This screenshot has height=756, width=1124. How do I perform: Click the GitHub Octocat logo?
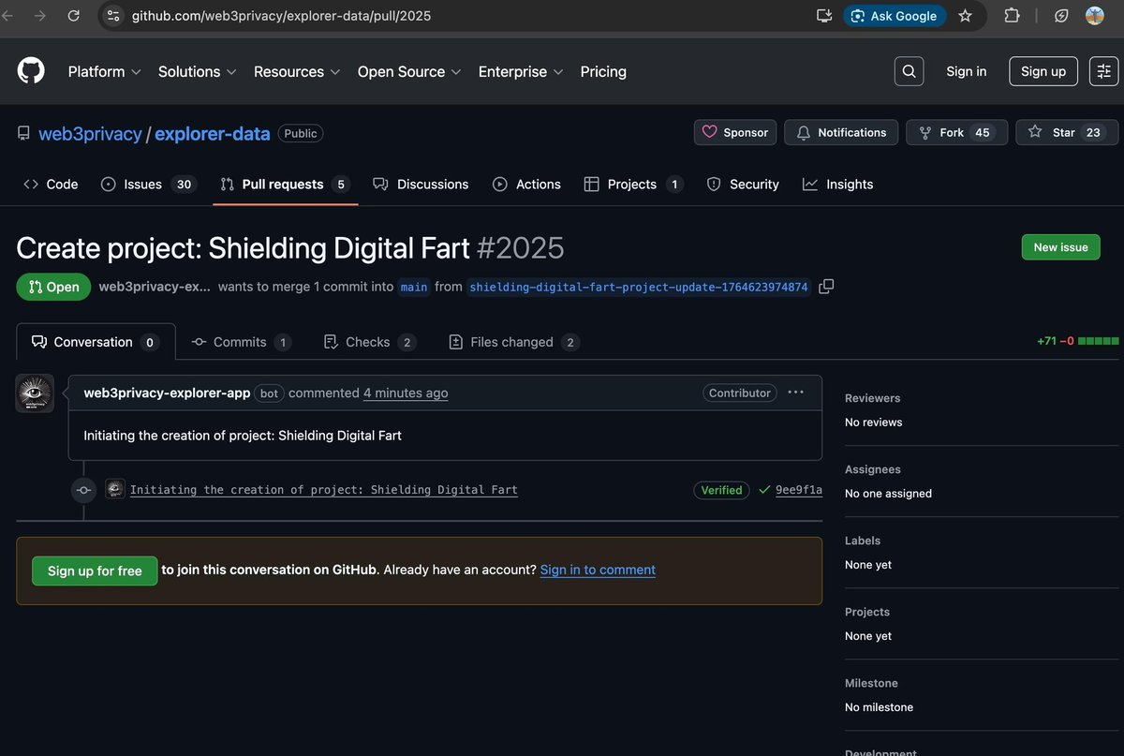(31, 71)
